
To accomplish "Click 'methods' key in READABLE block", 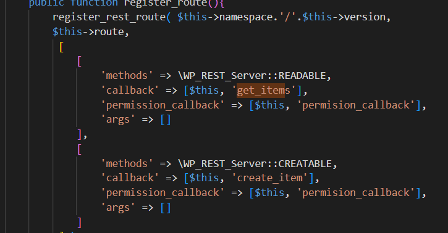I will point(127,76).
